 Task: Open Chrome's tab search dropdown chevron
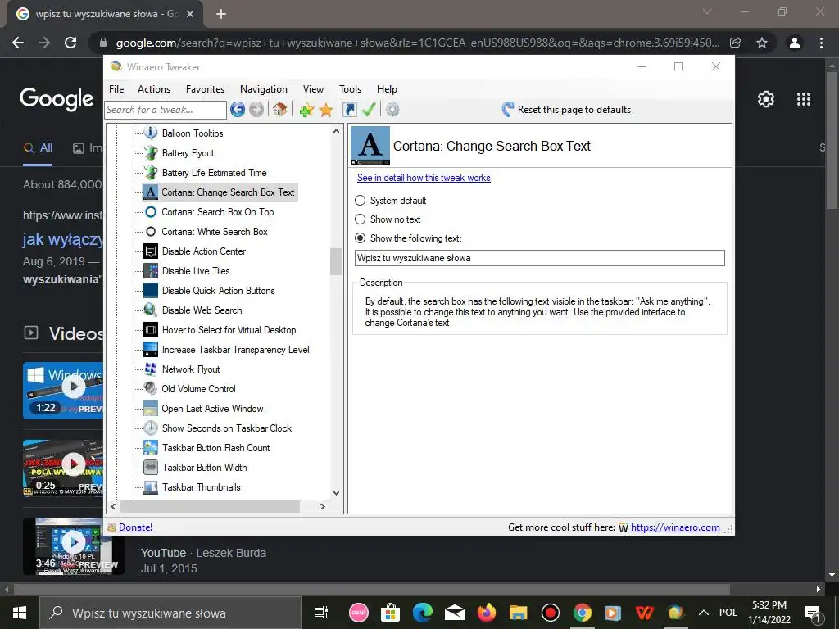(x=707, y=11)
